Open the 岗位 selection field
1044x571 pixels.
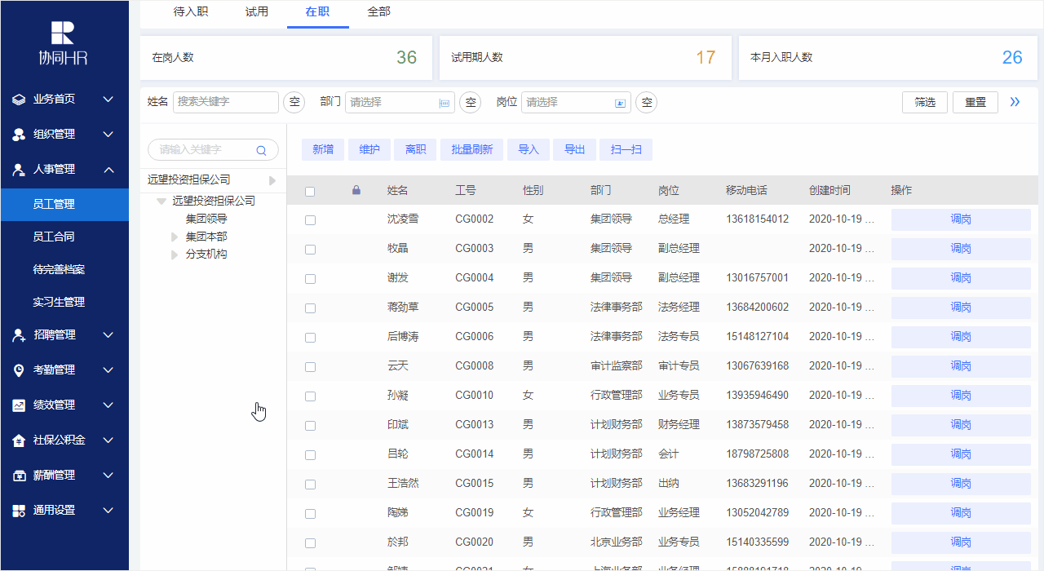tap(576, 102)
